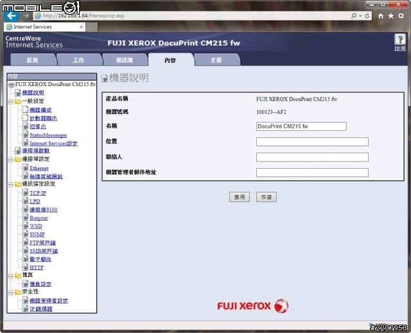
Task: Open the FTP用戶端 link
Action: (42, 243)
